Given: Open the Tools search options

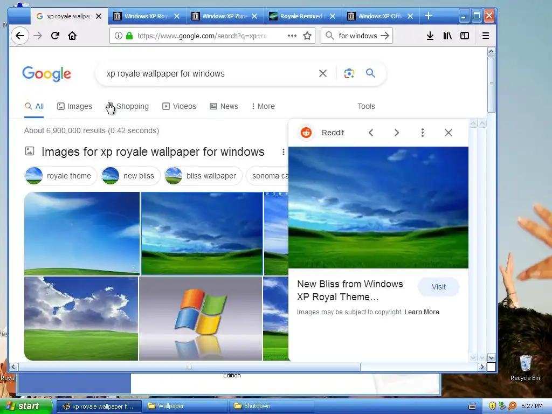Looking at the screenshot, I should 366,106.
